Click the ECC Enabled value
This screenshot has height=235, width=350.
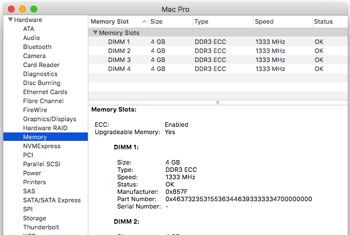pyautogui.click(x=176, y=125)
